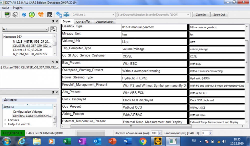Image resolution: width=250 pixels, height=146 pixels.
Task: Close the ECU list panel
Action: click(57, 21)
